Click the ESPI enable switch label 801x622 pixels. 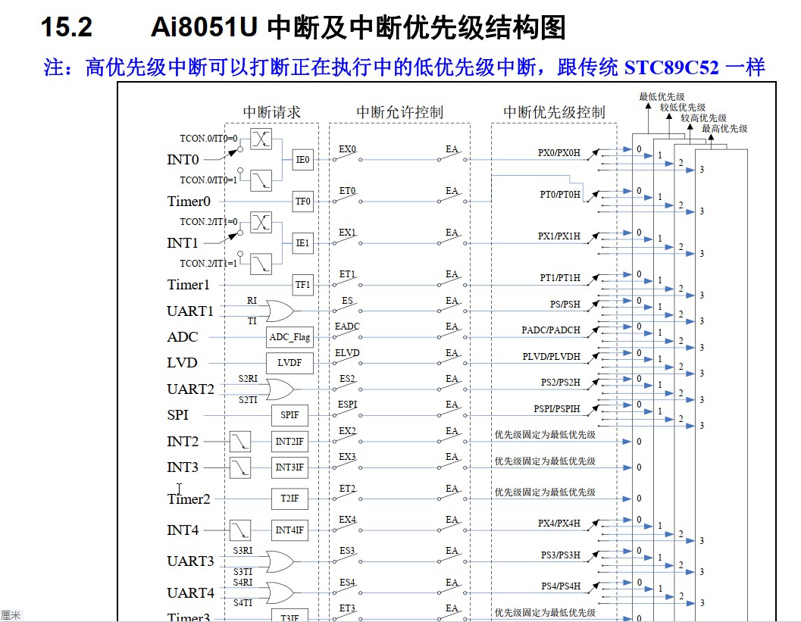coord(347,405)
